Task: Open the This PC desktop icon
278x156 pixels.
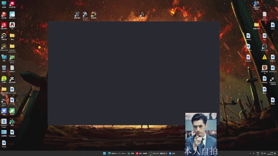Action: tap(4, 4)
